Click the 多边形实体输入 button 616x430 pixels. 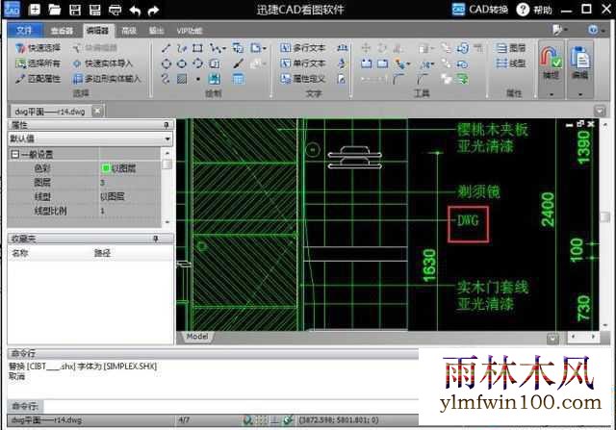tap(107, 79)
